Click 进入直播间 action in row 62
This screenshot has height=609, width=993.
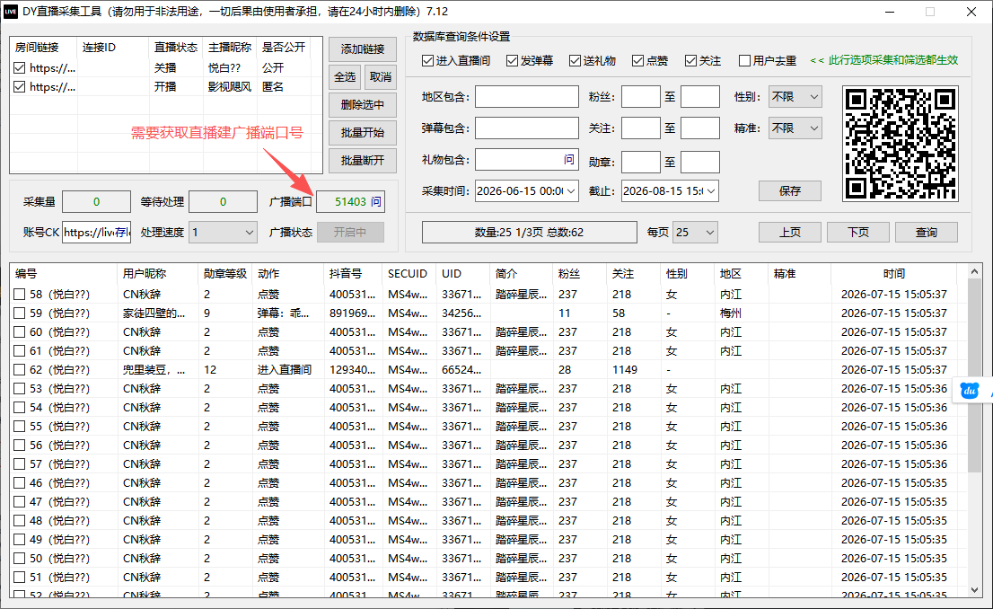point(285,369)
